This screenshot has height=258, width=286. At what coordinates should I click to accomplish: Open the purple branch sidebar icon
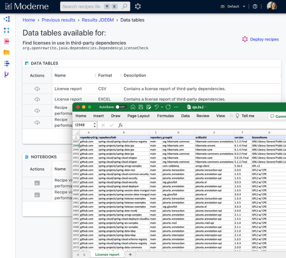(6, 75)
